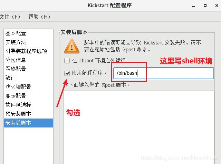Screen dimensions: 221x164
Task: Enable 在 chroot 环境之外运行 checkbox
Action: [67, 61]
